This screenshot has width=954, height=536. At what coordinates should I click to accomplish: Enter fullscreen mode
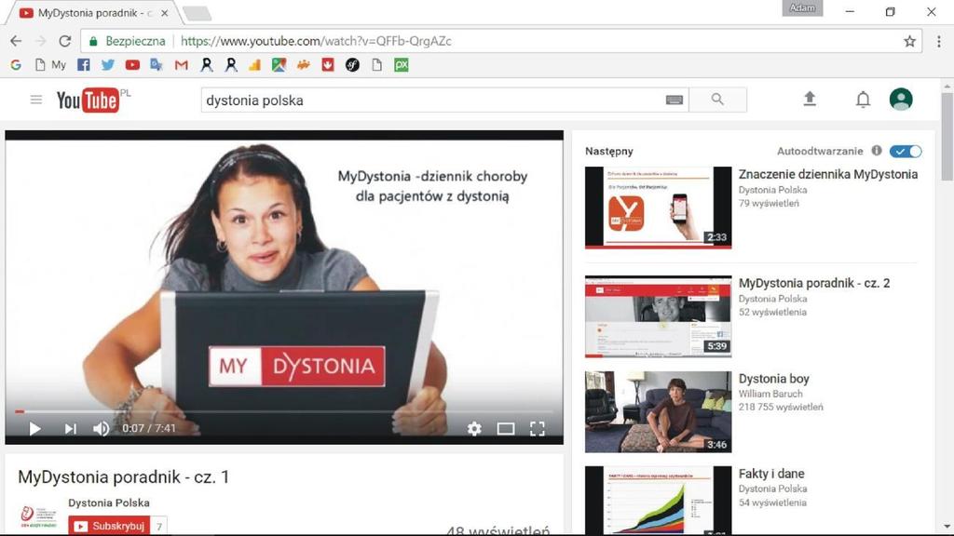(538, 429)
